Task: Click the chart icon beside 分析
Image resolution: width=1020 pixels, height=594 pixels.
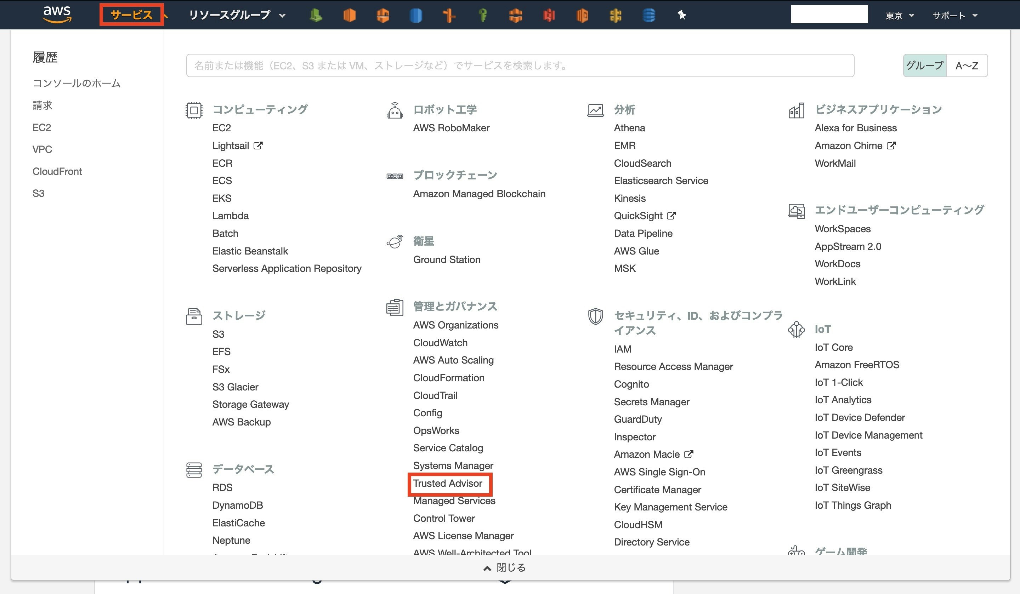Action: click(595, 110)
